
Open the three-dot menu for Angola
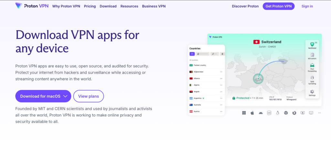point(221,92)
